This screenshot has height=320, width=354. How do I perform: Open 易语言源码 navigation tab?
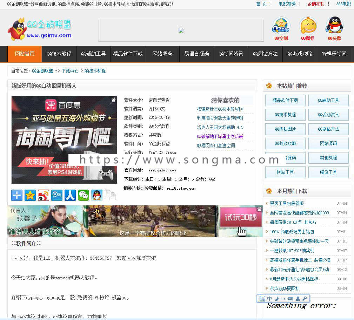pyautogui.click(x=196, y=54)
